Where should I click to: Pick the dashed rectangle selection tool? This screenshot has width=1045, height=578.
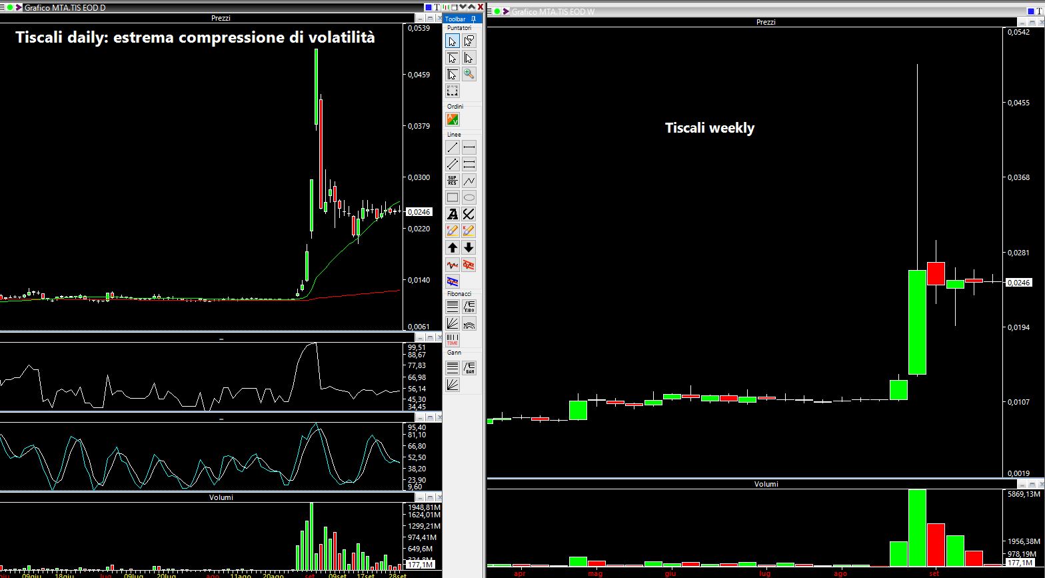(x=453, y=91)
